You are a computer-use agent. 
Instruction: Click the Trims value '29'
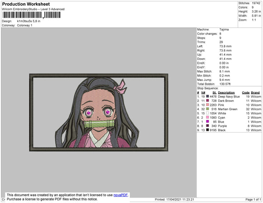(221, 42)
